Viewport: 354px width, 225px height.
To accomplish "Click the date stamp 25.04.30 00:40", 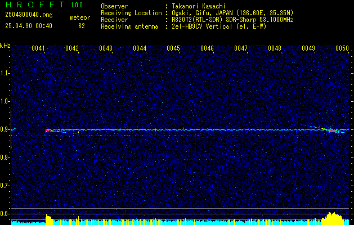I will pos(29,26).
